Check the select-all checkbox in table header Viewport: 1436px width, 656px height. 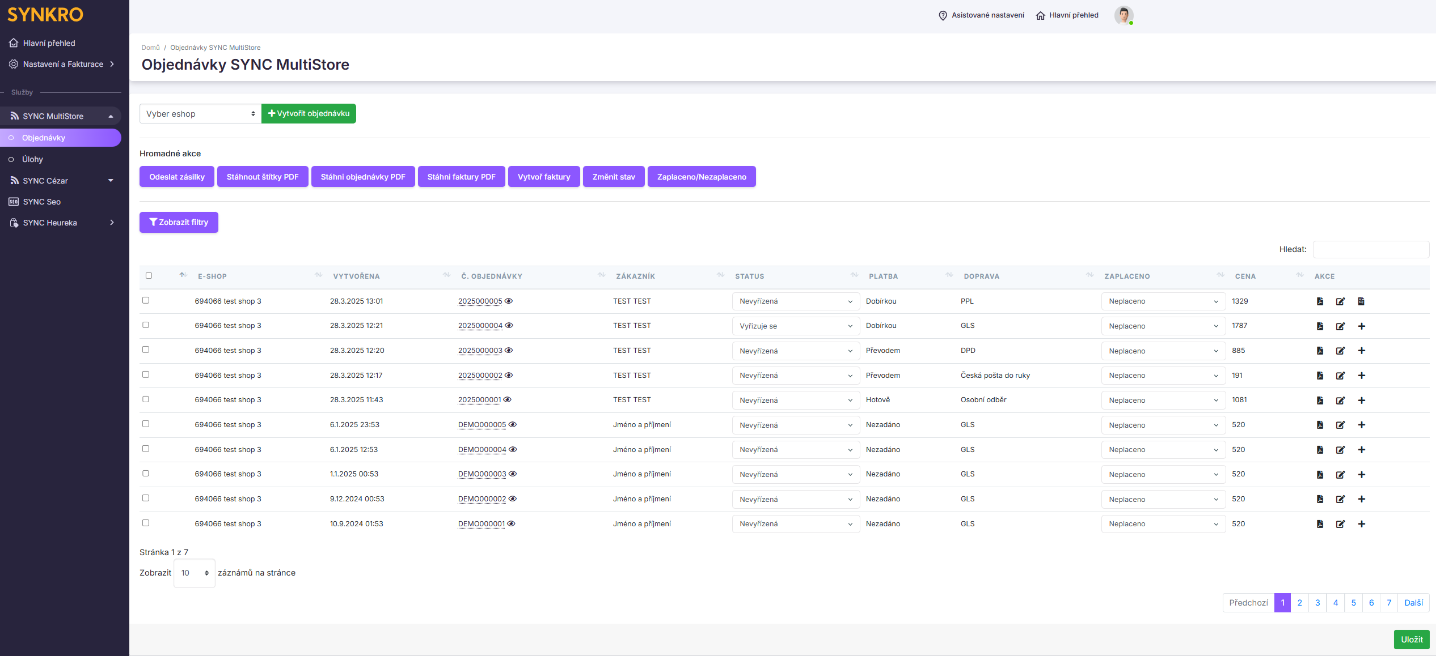(149, 276)
